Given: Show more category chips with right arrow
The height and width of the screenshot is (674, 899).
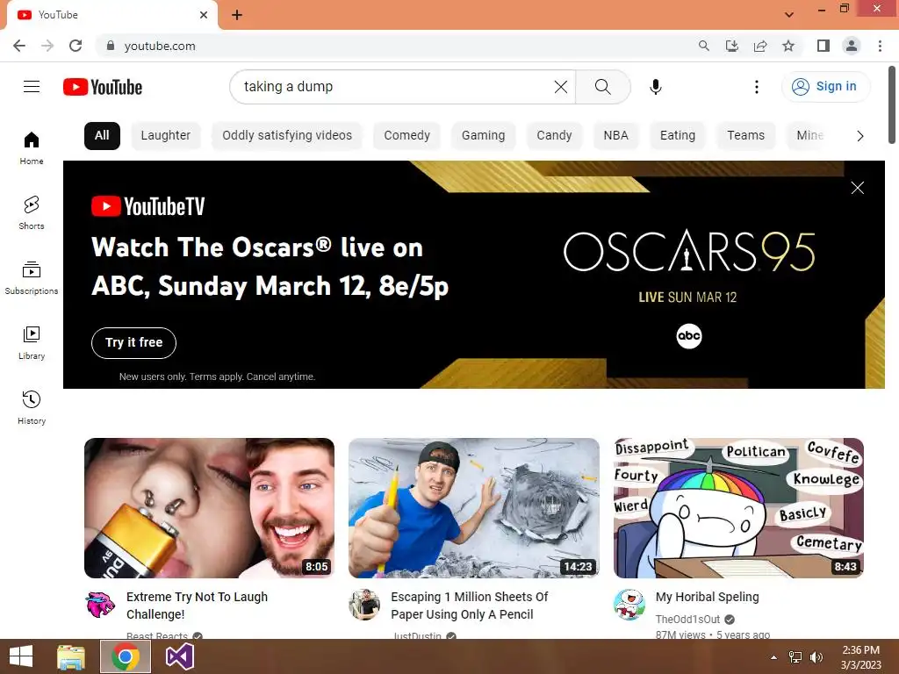Looking at the screenshot, I should click(x=859, y=136).
